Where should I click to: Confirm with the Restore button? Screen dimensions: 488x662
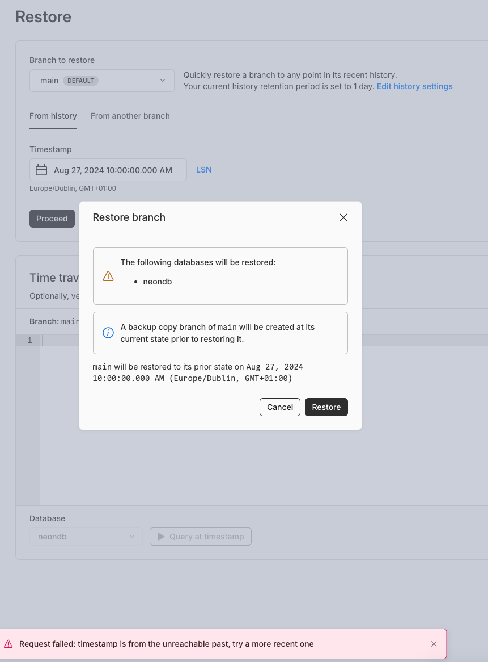(x=326, y=407)
